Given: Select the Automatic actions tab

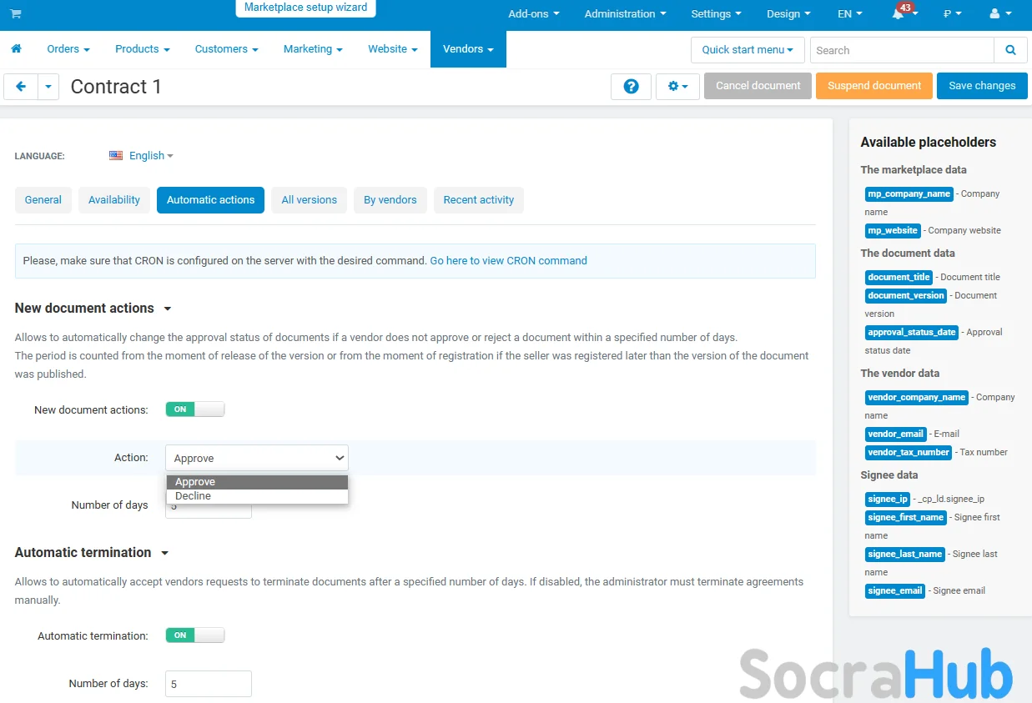Looking at the screenshot, I should point(210,200).
